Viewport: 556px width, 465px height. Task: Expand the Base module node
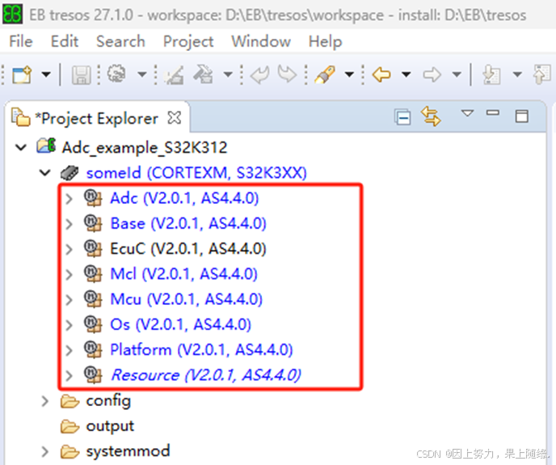69,224
